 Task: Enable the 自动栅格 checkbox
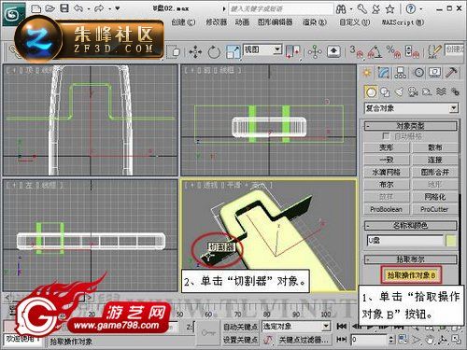386,136
